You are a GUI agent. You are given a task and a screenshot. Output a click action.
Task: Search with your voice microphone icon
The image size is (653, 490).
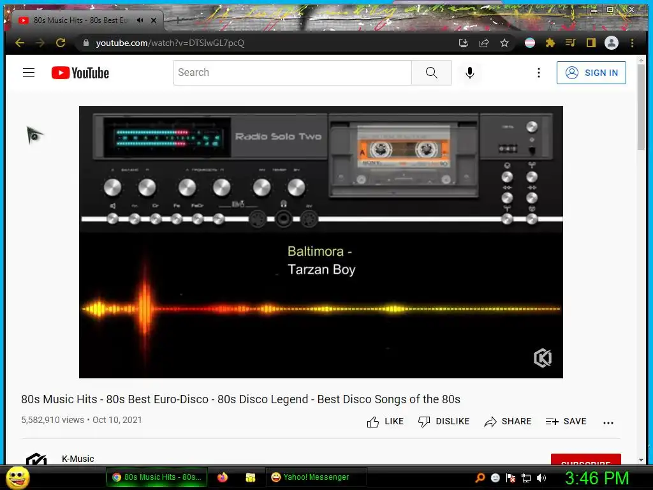click(x=470, y=73)
